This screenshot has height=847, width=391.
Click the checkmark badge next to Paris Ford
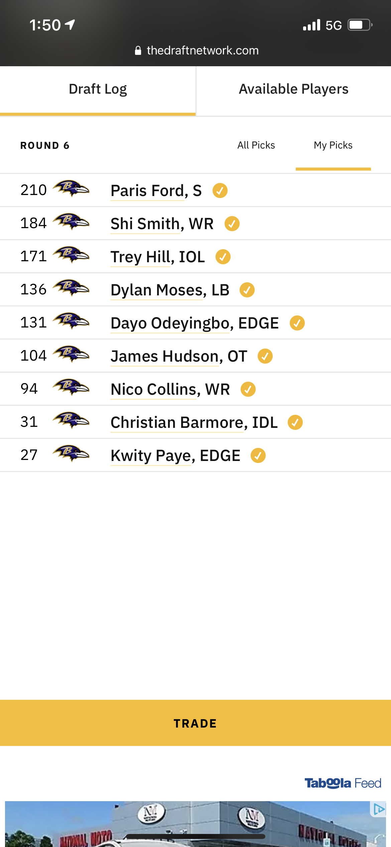coord(220,191)
